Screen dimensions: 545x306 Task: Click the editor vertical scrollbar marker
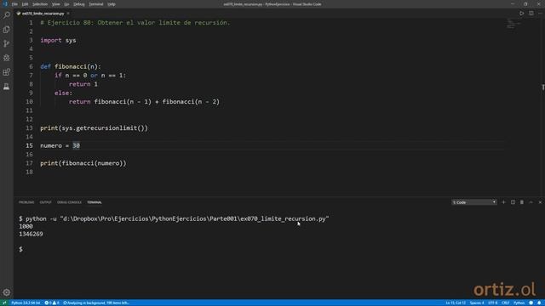(543, 88)
